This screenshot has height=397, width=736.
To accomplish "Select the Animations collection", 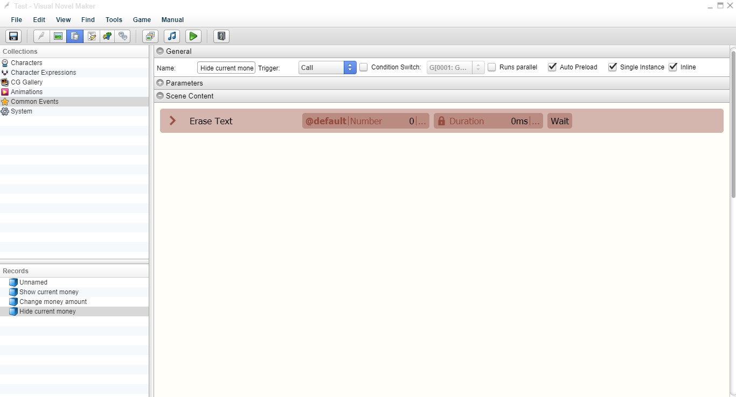I will coord(74,92).
